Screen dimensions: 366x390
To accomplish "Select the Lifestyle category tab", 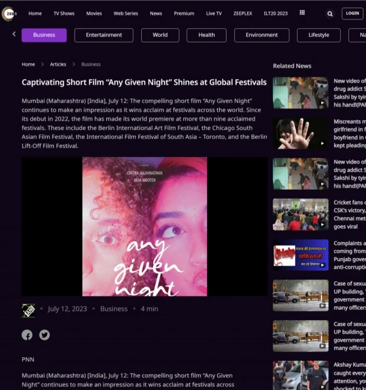I will click(319, 35).
